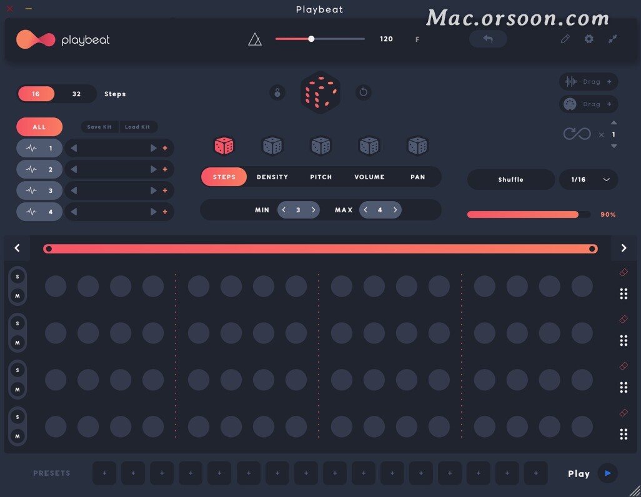Click the first empty preset slot
This screenshot has width=641, height=497.
pyautogui.click(x=104, y=473)
